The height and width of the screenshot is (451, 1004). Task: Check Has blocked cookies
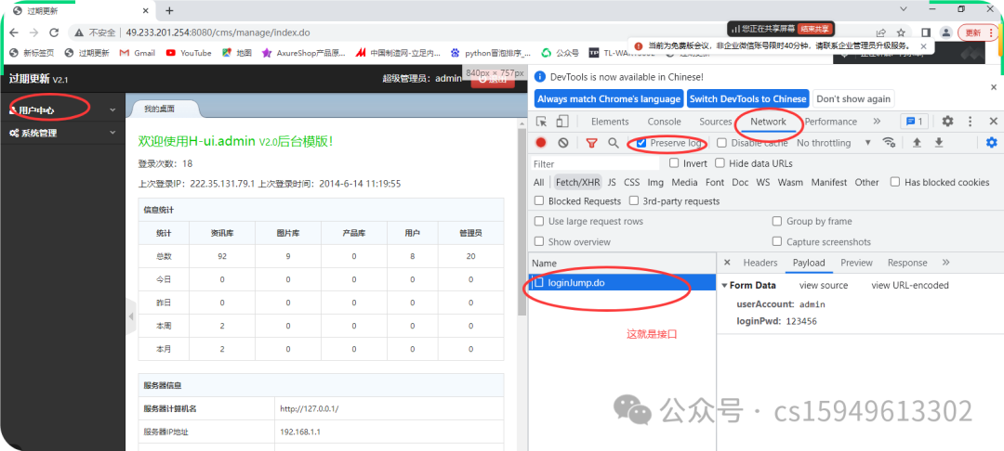[895, 182]
